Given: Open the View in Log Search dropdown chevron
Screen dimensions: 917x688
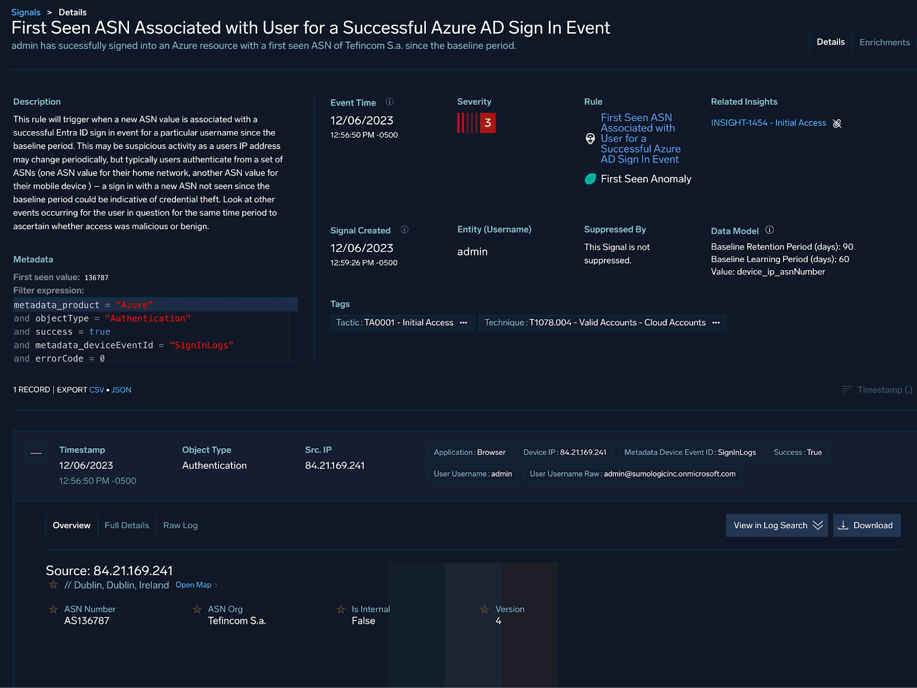Looking at the screenshot, I should pyautogui.click(x=818, y=525).
